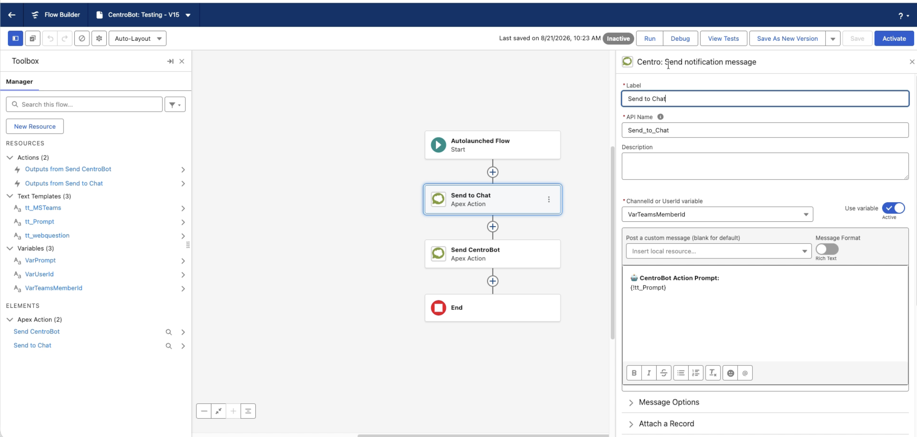Select the Autolaunched Flow Start node
Image resolution: width=917 pixels, height=437 pixels.
pos(493,145)
